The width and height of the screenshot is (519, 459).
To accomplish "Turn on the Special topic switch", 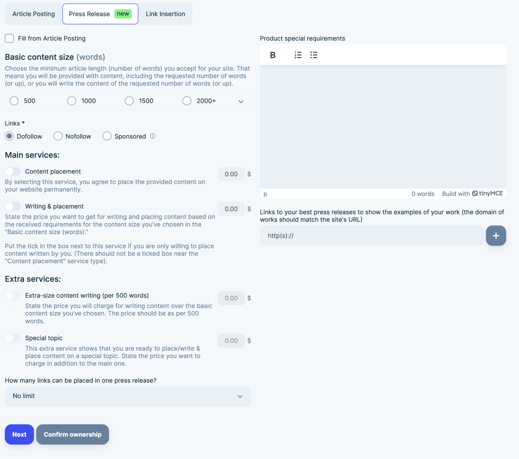I will [x=13, y=338].
